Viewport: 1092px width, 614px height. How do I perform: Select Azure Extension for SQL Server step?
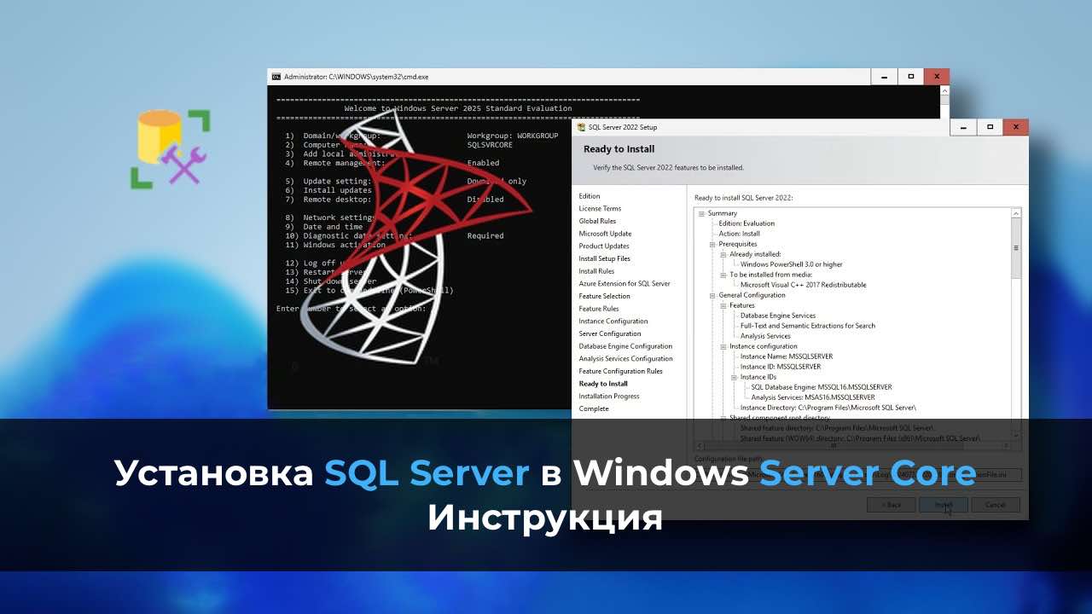pos(624,283)
